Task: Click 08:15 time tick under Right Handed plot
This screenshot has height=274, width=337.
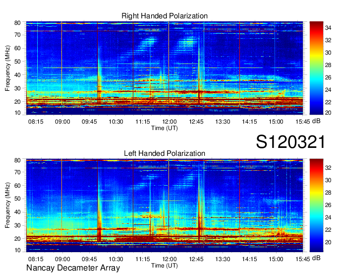Action: click(36, 122)
